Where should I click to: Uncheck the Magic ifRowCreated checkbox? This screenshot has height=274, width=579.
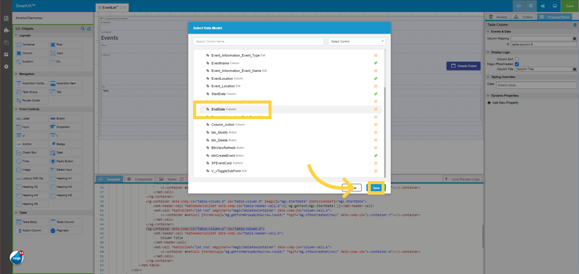[x=517, y=64]
